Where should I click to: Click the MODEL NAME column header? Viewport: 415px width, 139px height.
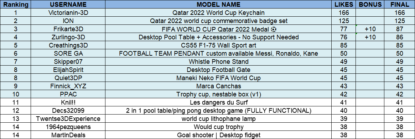218,5
